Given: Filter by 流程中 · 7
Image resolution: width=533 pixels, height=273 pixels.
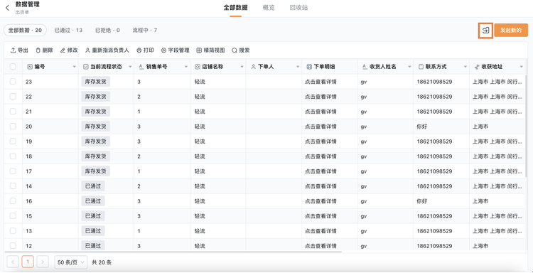Looking at the screenshot, I should pyautogui.click(x=145, y=31).
